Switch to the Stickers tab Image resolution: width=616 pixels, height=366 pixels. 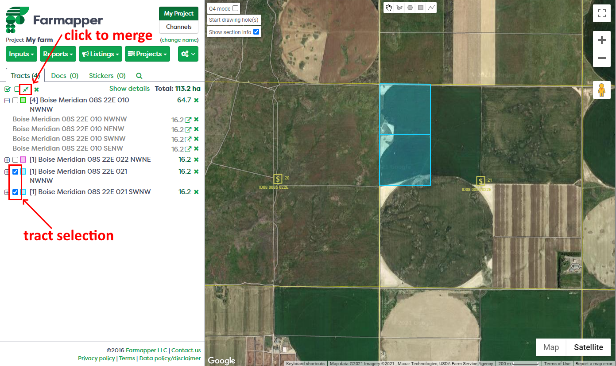[x=107, y=76]
